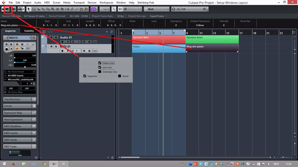
Task: Expand the Expression Map section
Action: tap(20, 113)
